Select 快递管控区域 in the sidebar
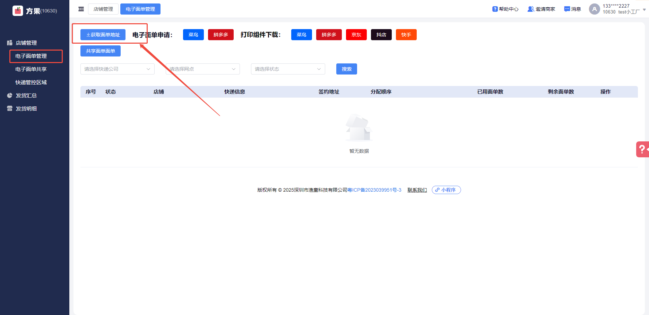 pos(31,82)
